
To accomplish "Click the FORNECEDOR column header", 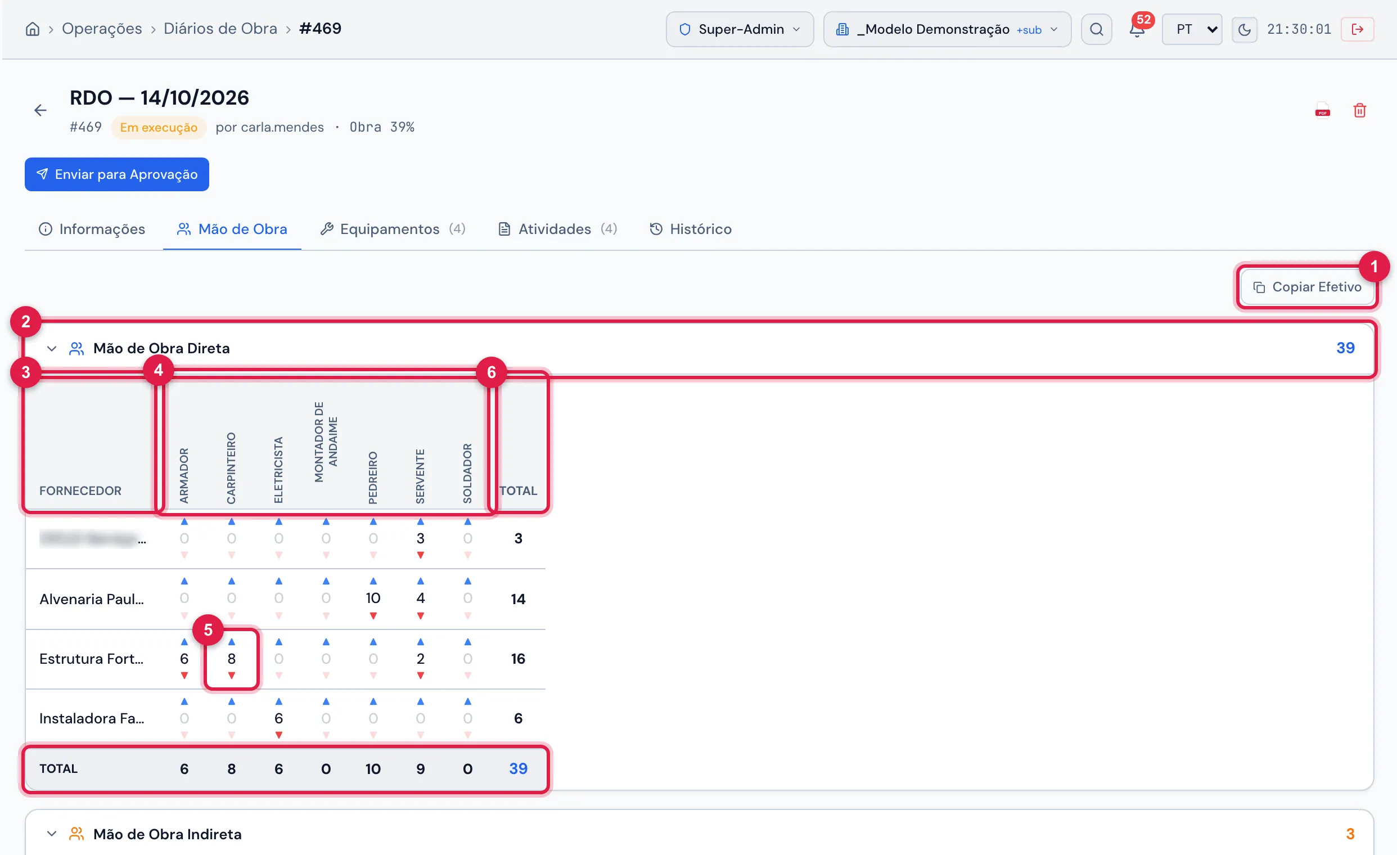I will [x=80, y=490].
